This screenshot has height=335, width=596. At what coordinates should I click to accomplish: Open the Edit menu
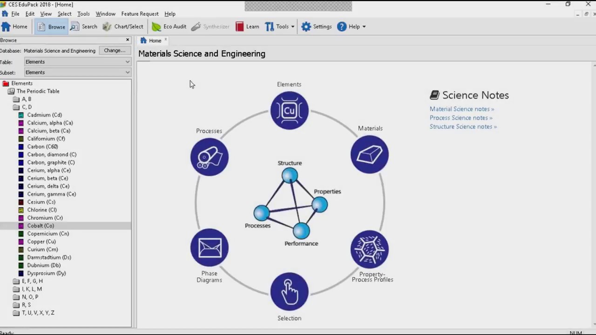coord(30,14)
